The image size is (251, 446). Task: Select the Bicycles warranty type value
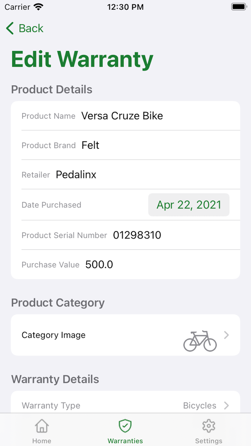pyautogui.click(x=200, y=405)
